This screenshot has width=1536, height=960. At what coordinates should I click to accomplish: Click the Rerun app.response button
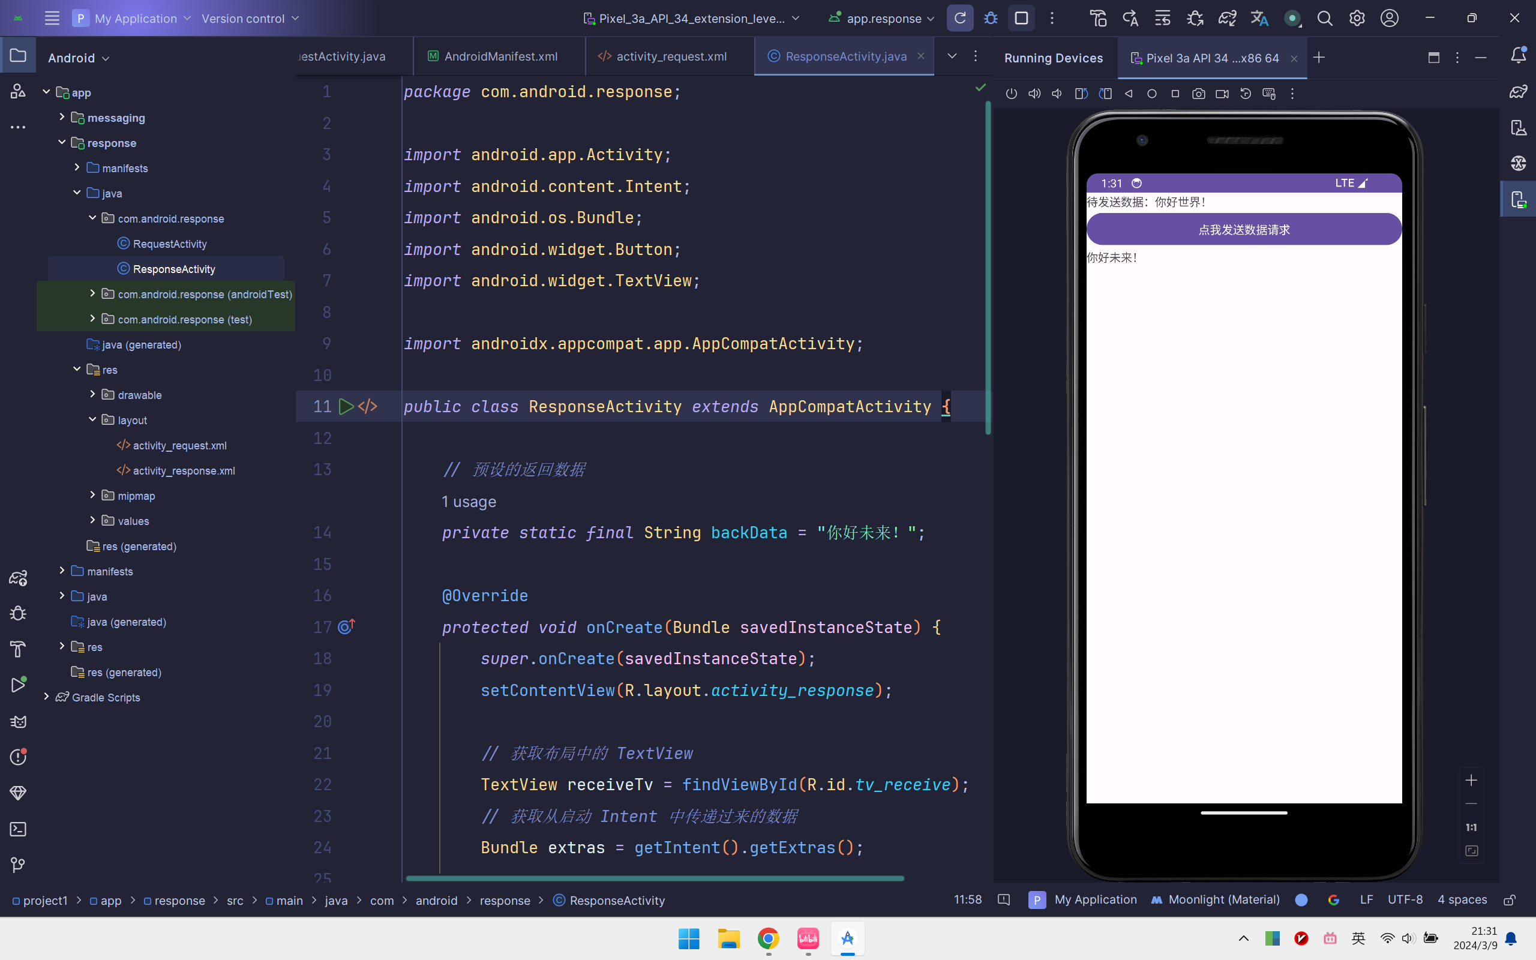click(x=959, y=19)
